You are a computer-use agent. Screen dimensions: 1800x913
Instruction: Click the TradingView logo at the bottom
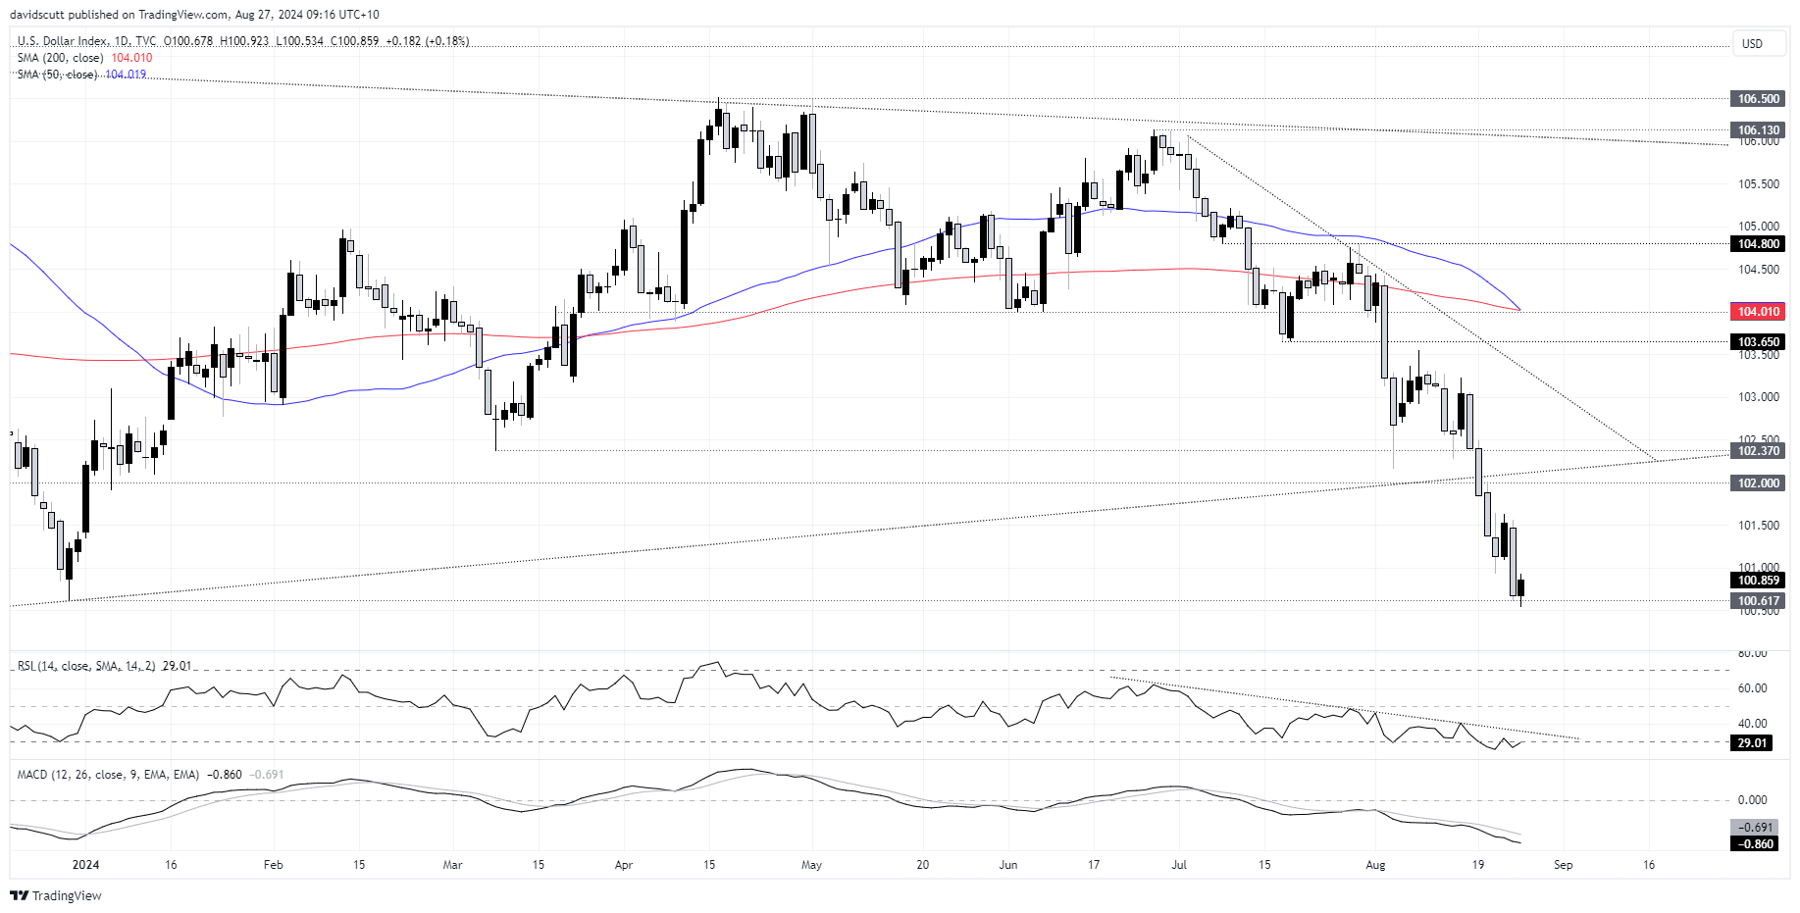56,895
